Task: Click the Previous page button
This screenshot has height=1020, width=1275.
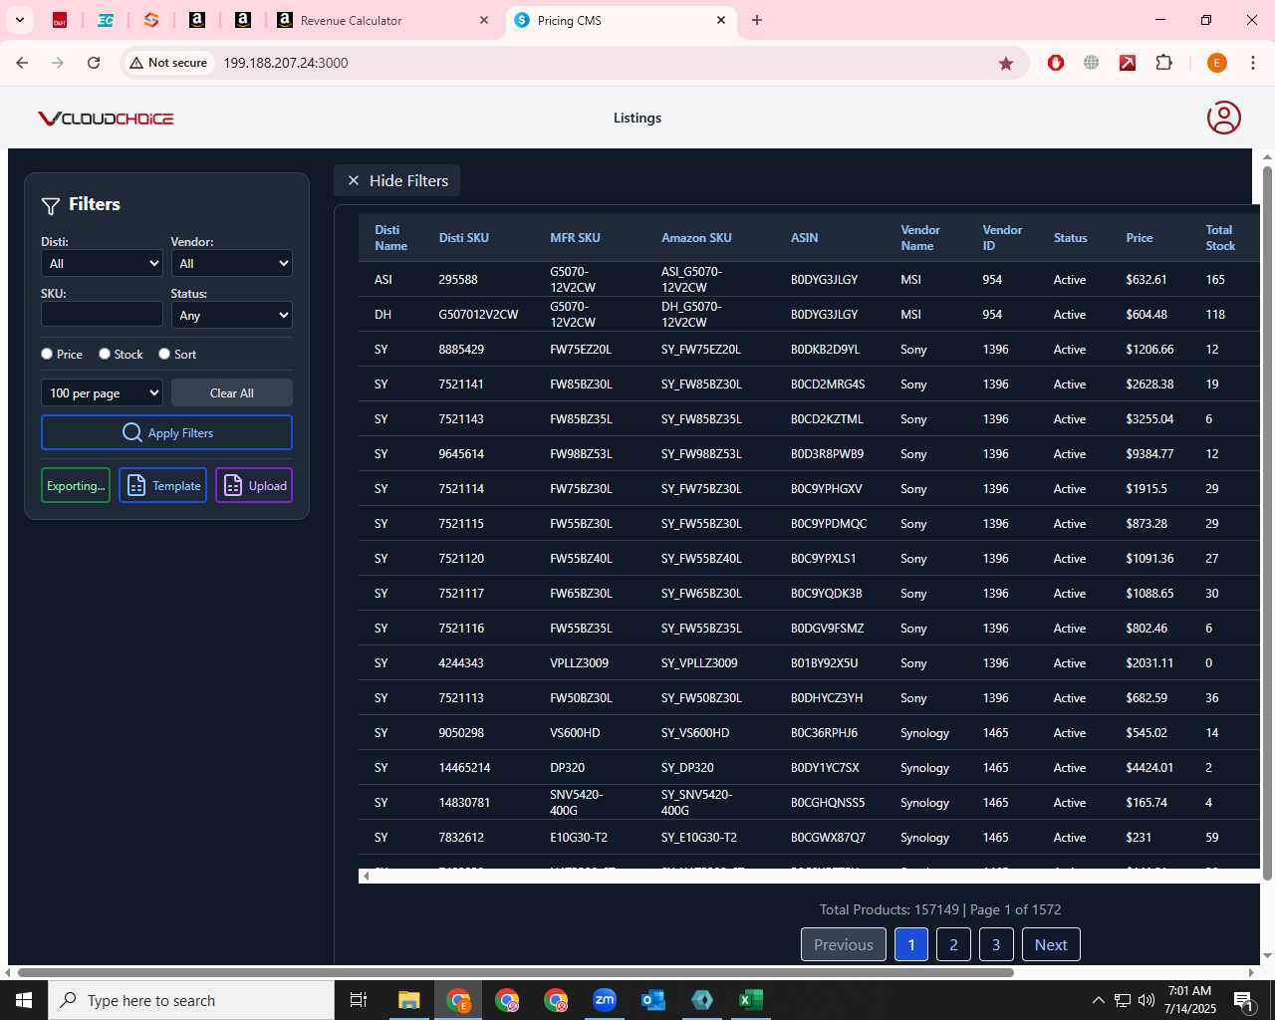Action: 844,944
